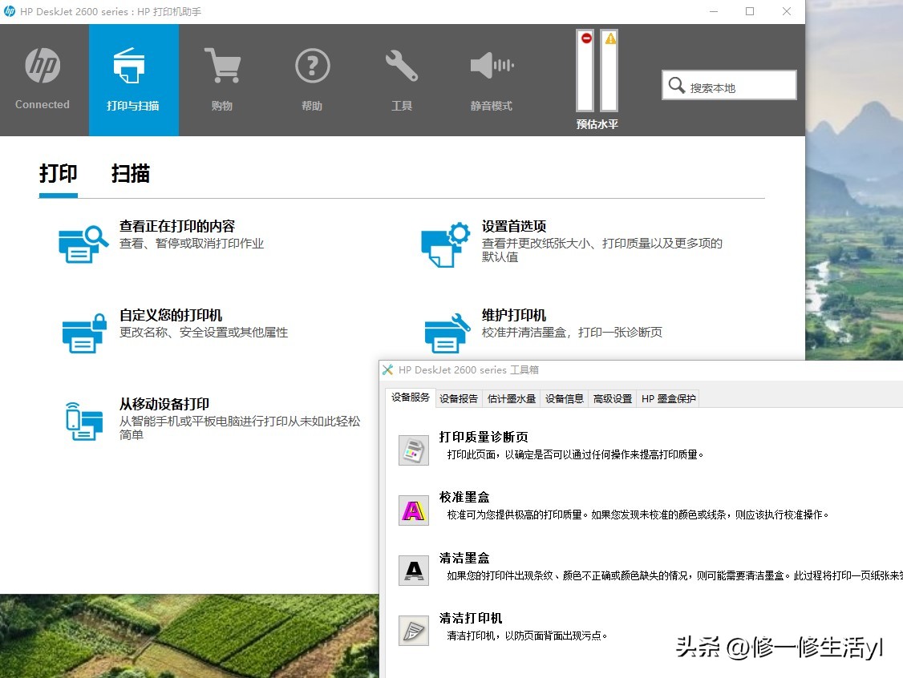Screen dimensions: 903x678
Task: Open the 设备报告 tab
Action: (x=458, y=398)
